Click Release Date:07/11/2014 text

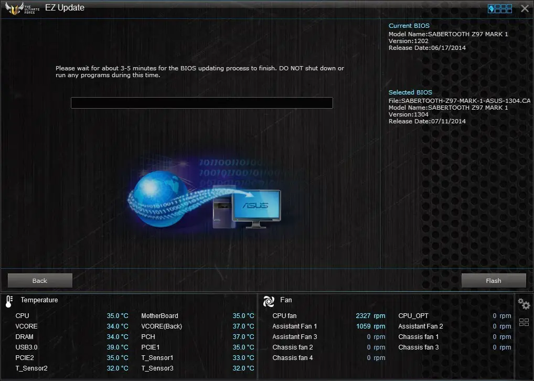[427, 121]
